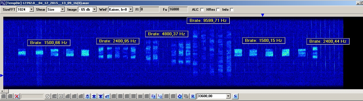Click the Fl frequency input field
363x101 pixels.
click(x=149, y=9)
